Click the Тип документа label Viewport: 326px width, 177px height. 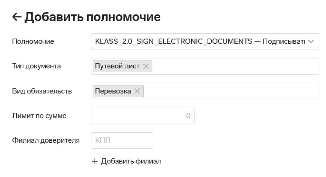36,66
